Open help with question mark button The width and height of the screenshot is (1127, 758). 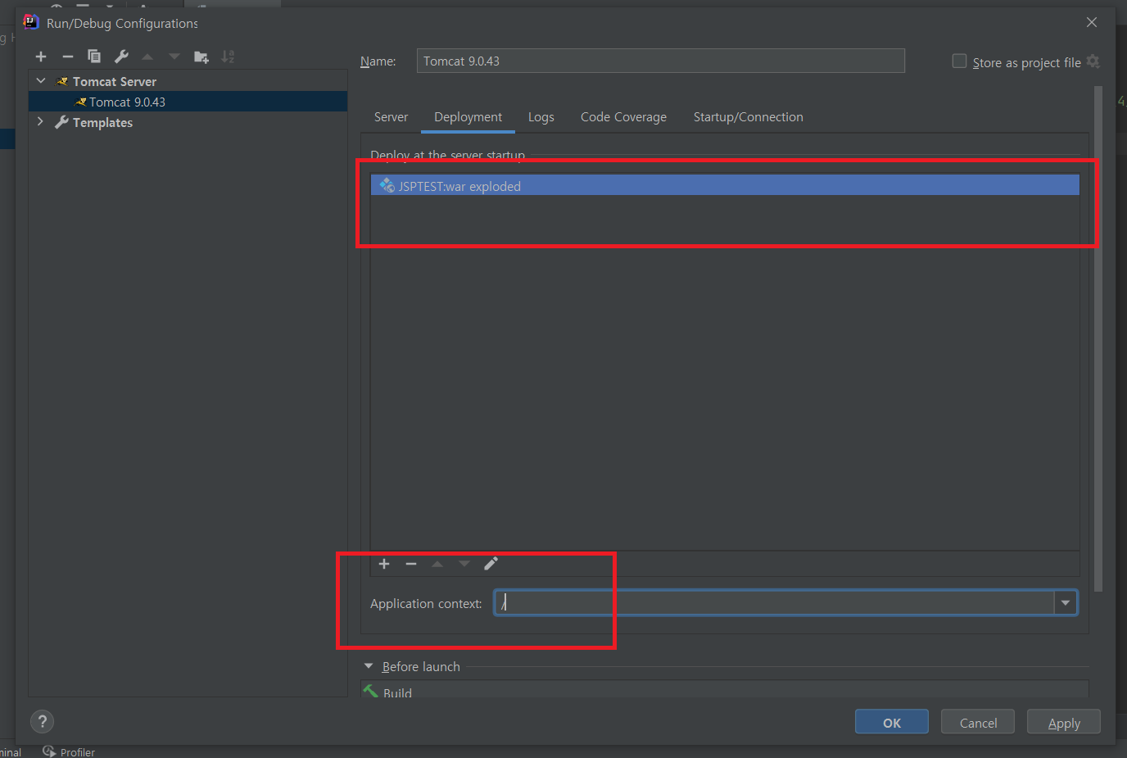tap(42, 722)
